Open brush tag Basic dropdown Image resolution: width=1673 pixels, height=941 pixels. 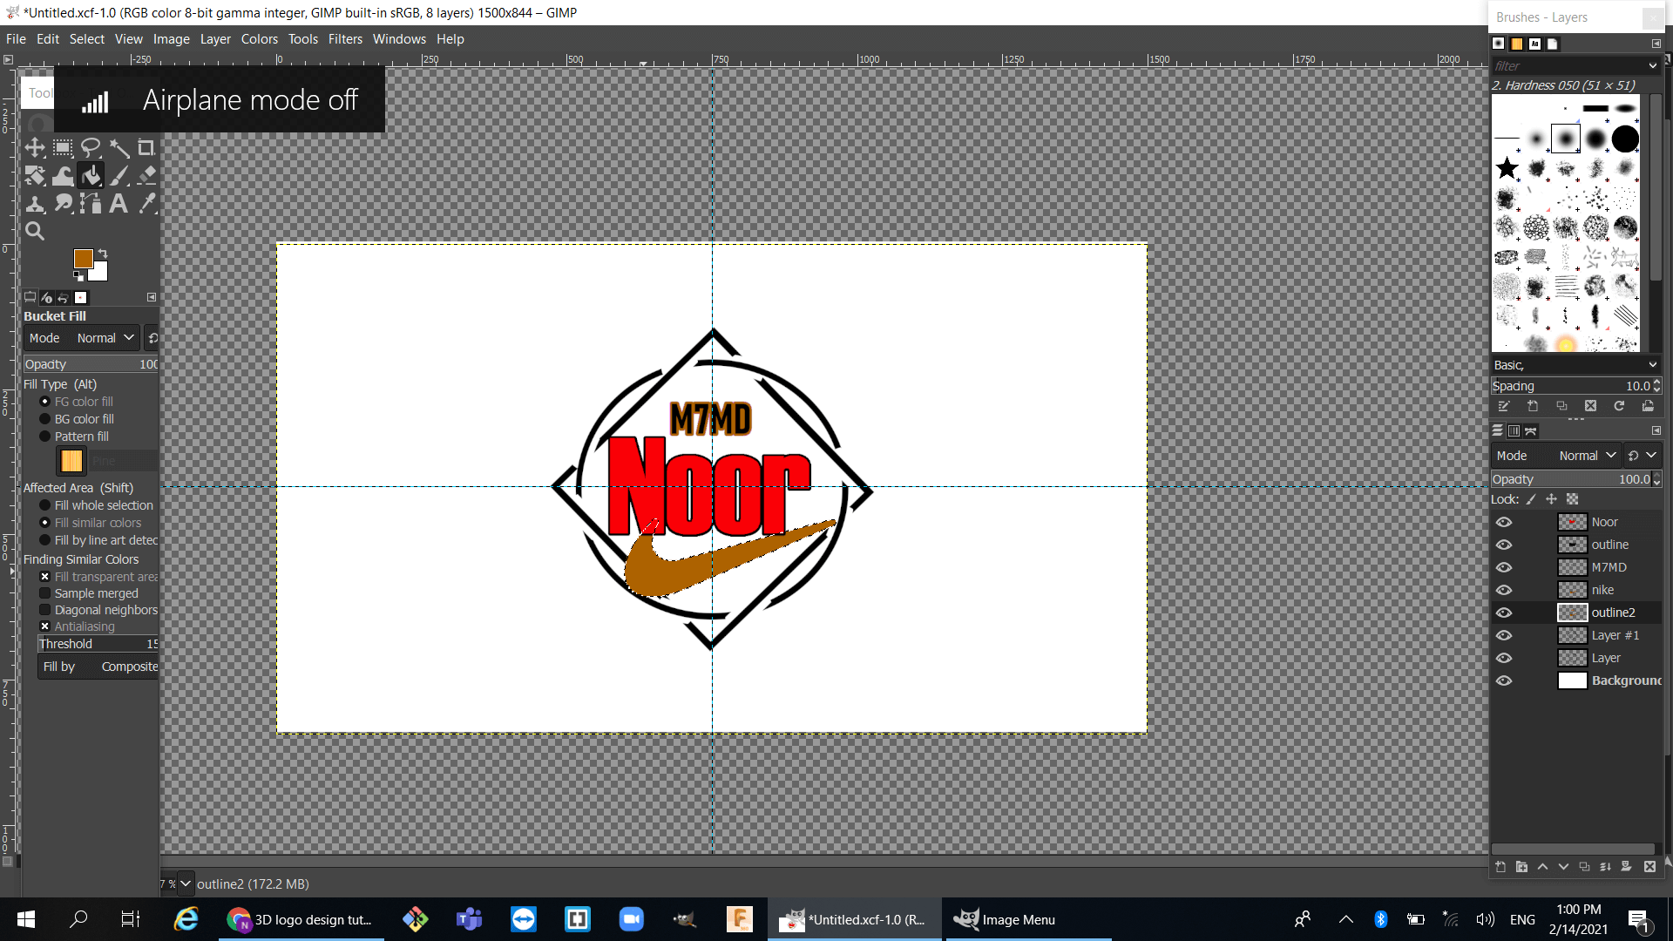[1575, 365]
